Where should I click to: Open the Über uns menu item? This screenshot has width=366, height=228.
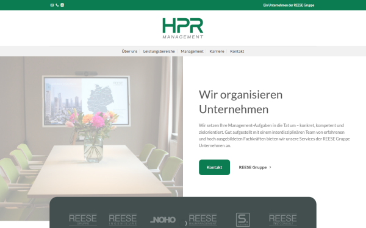click(x=129, y=51)
